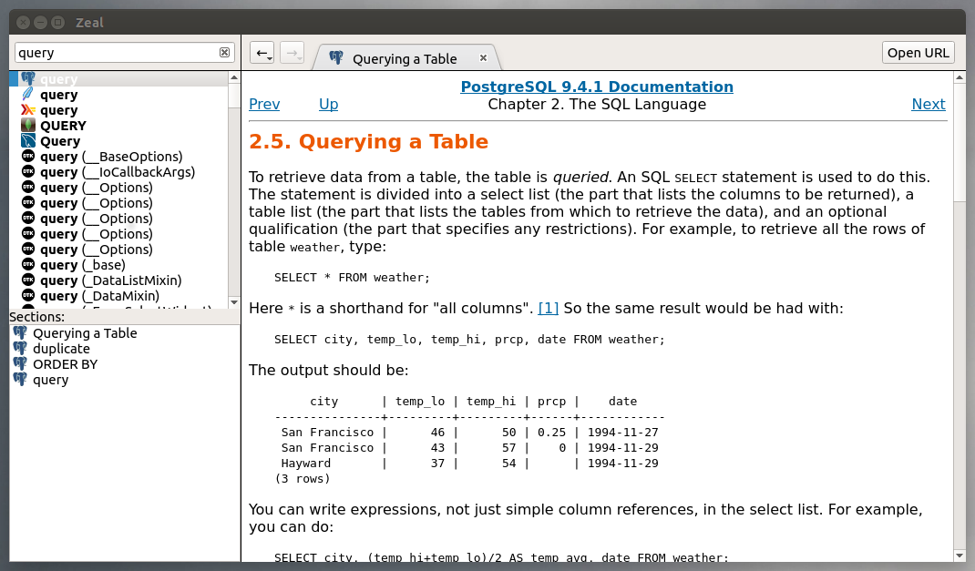This screenshot has height=571, width=975.
Task: Click the round icon beside query (__BaseOptions)
Action: (28, 156)
